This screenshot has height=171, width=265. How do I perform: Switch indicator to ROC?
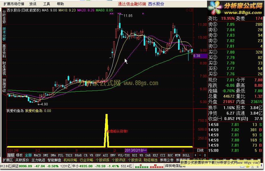coord(170,155)
